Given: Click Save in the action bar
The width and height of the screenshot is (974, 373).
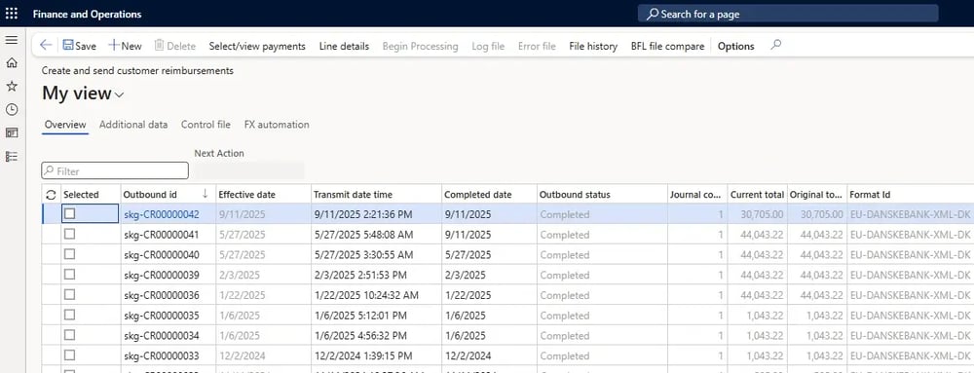Looking at the screenshot, I should pyautogui.click(x=80, y=46).
